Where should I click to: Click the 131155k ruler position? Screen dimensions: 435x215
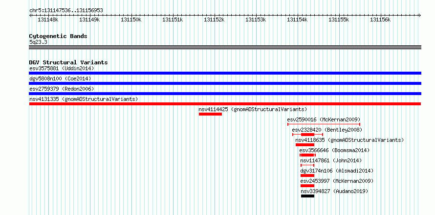click(339, 20)
